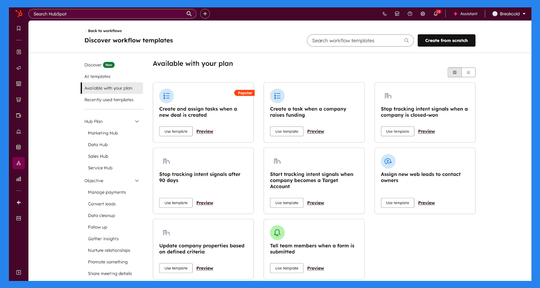Filter by Nurture relationships objective

tap(109, 250)
